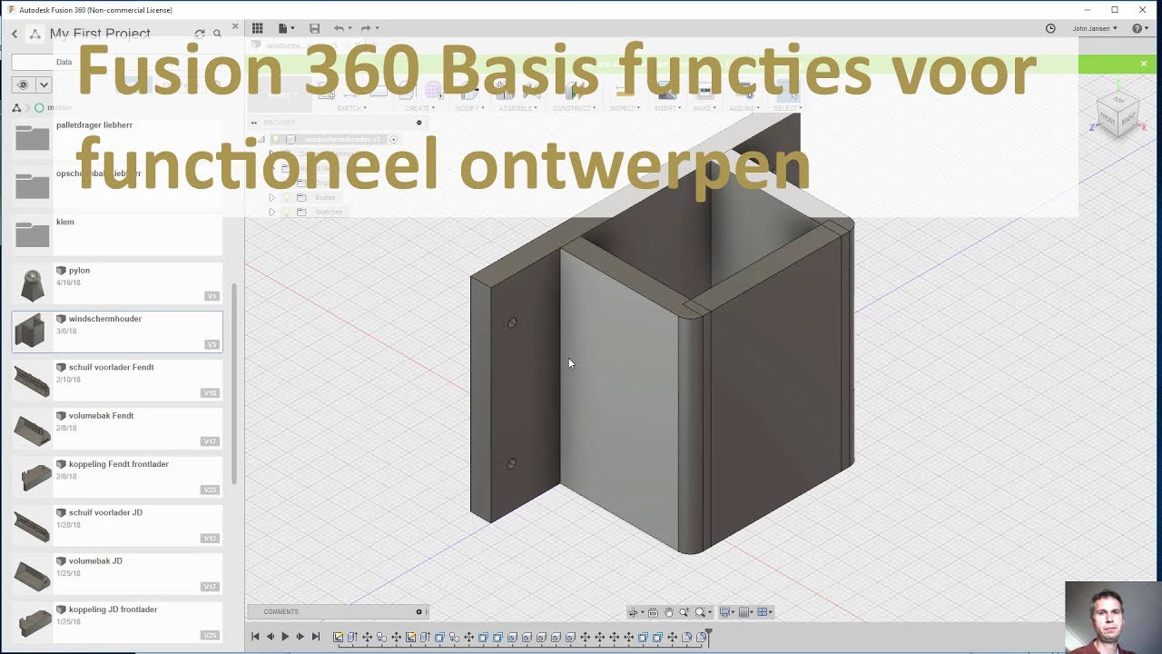The height and width of the screenshot is (654, 1162).
Task: Open the File menu
Action: tap(285, 28)
